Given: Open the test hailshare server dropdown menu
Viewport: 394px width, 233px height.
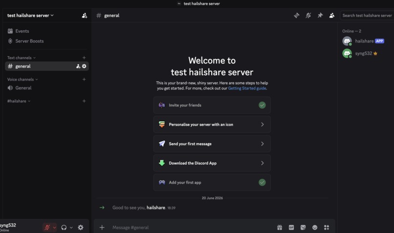Looking at the screenshot, I should tap(30, 16).
